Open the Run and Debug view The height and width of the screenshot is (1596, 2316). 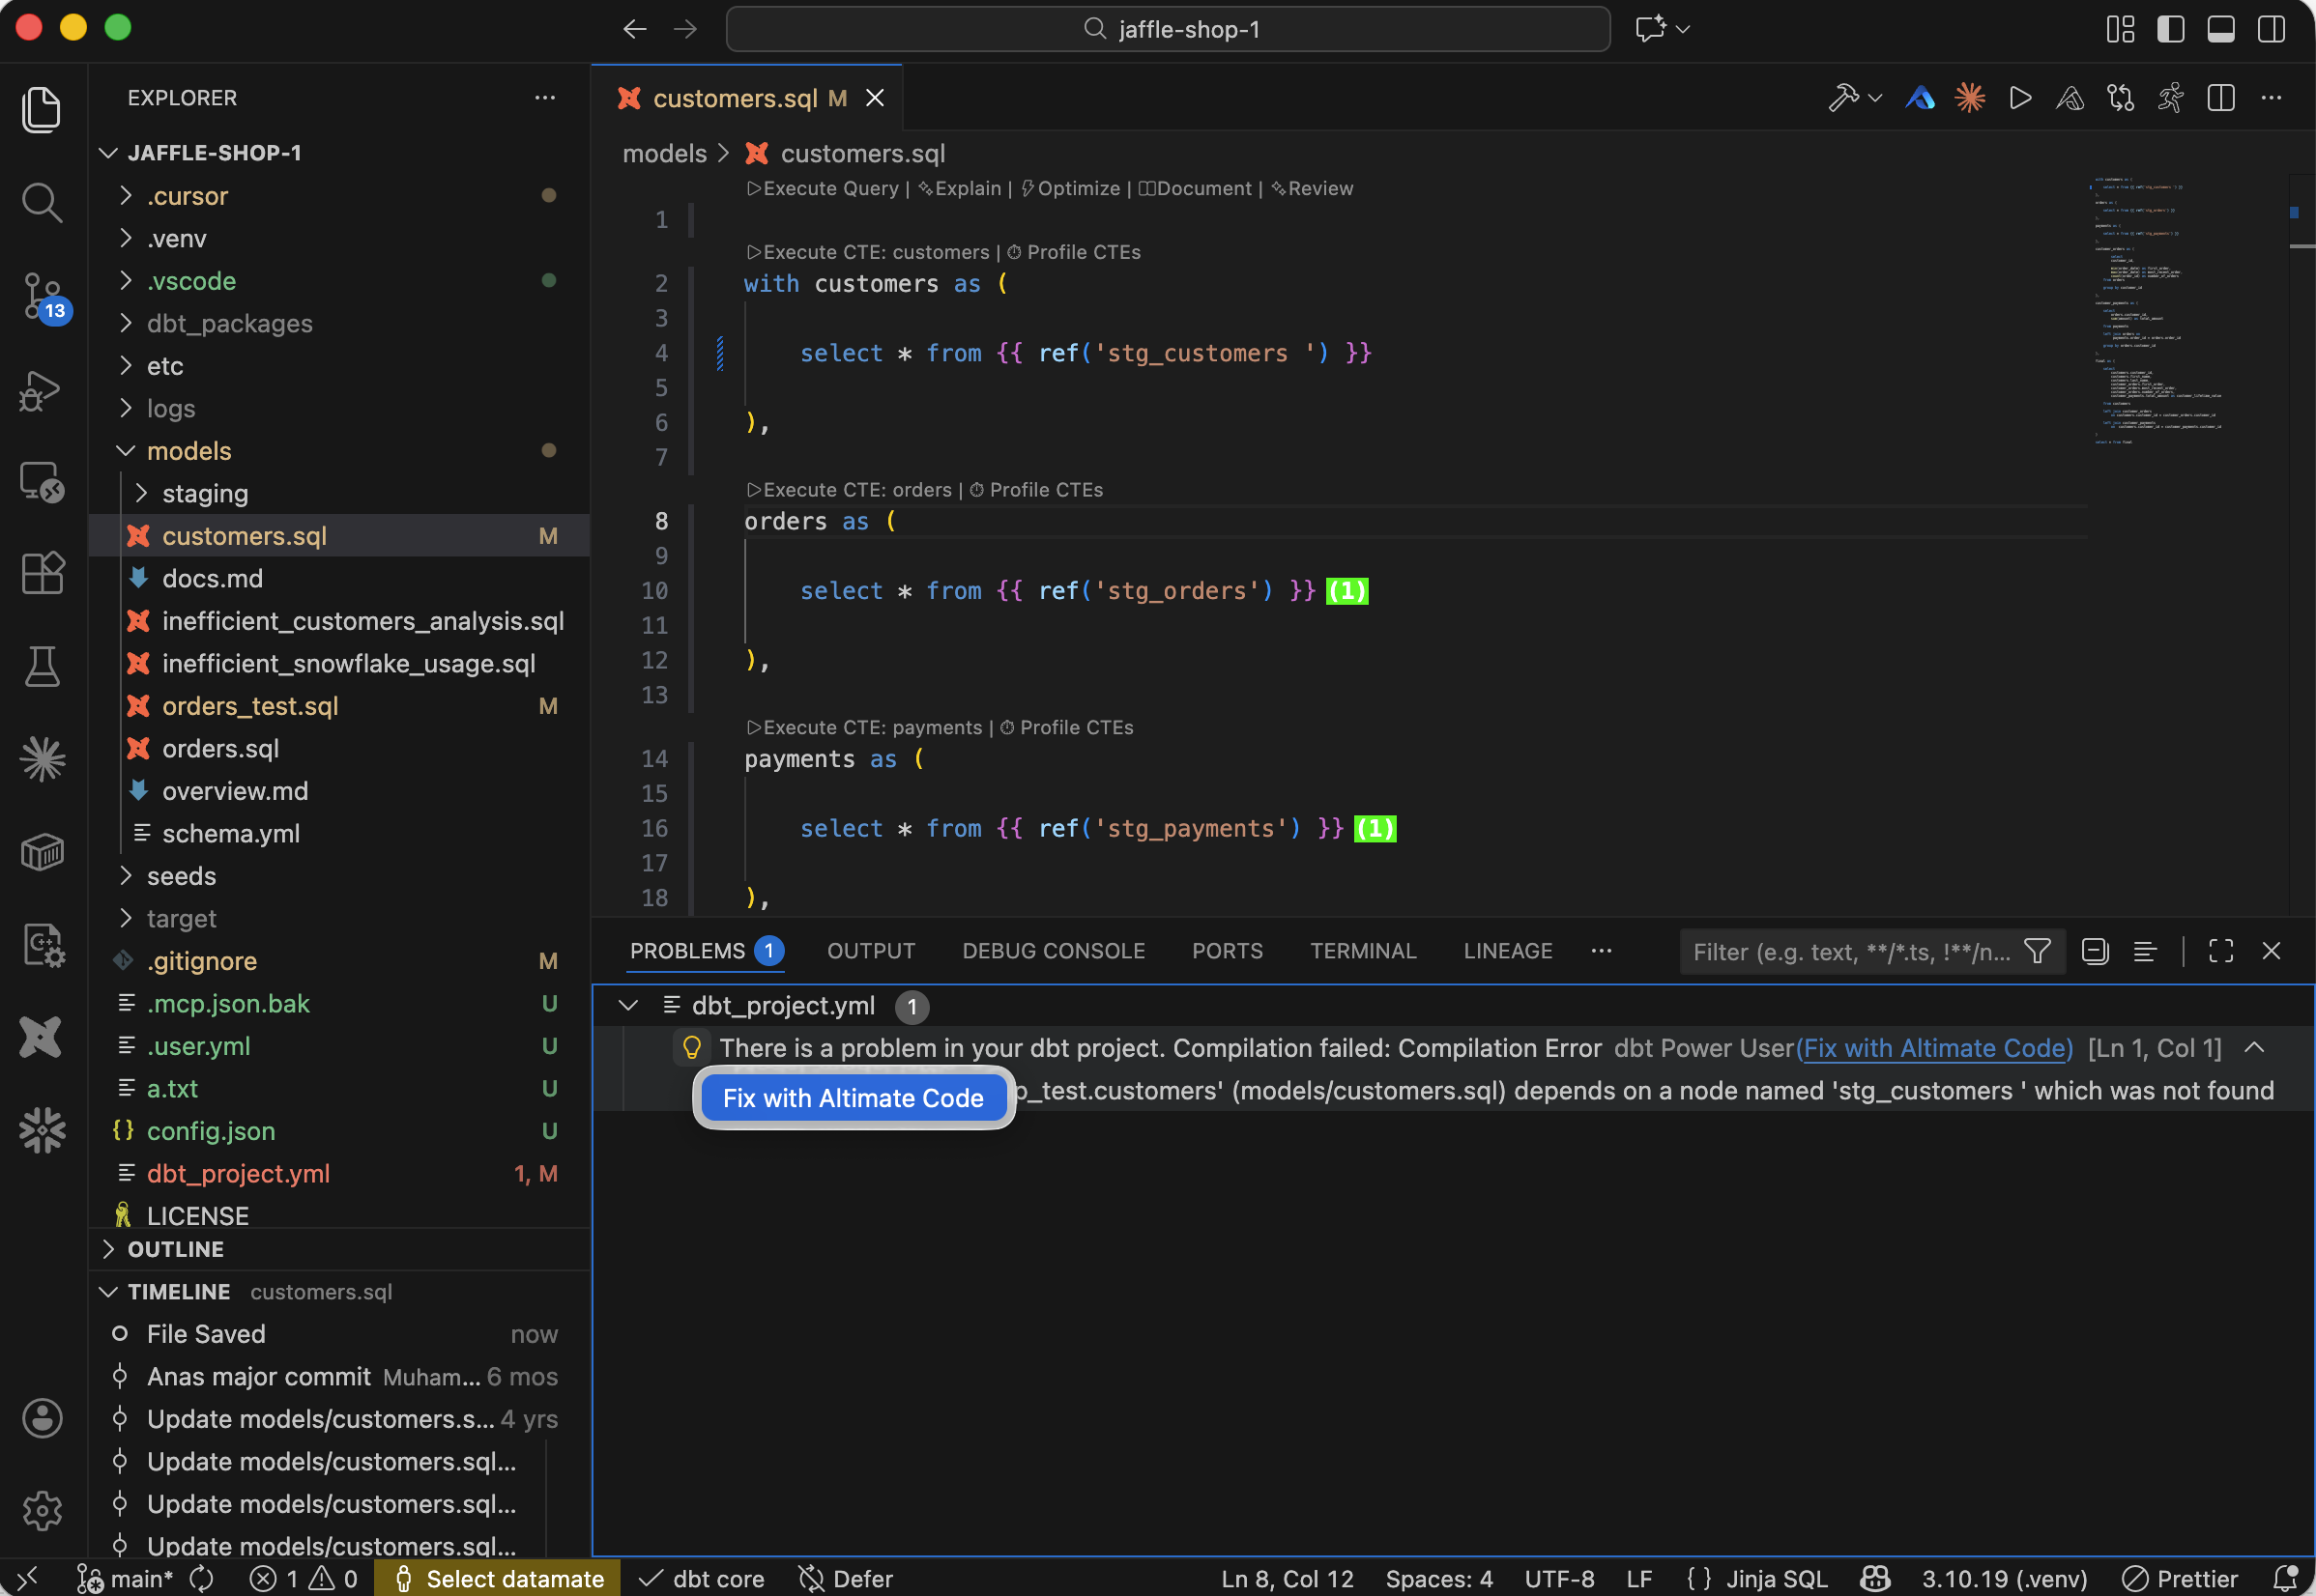[x=41, y=390]
